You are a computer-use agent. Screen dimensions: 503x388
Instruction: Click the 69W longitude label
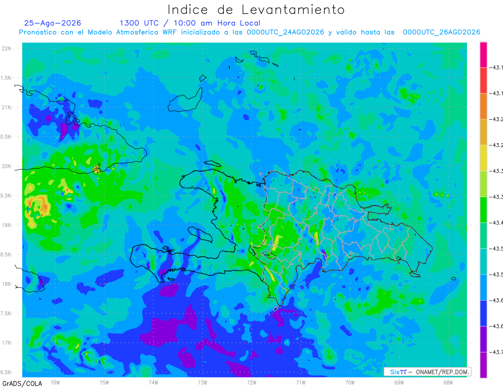coord(399,382)
